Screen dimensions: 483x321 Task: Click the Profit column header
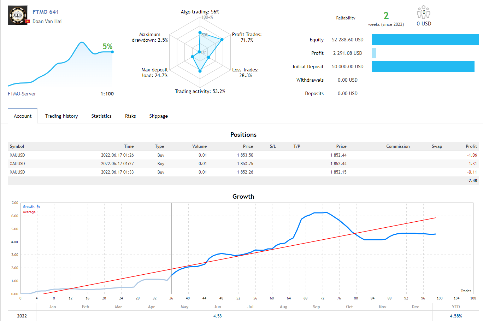pos(471,146)
